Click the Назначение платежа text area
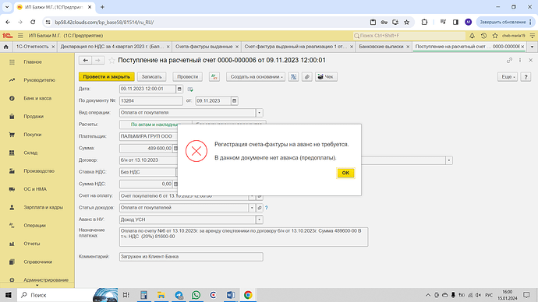538x302 pixels. coord(243,237)
